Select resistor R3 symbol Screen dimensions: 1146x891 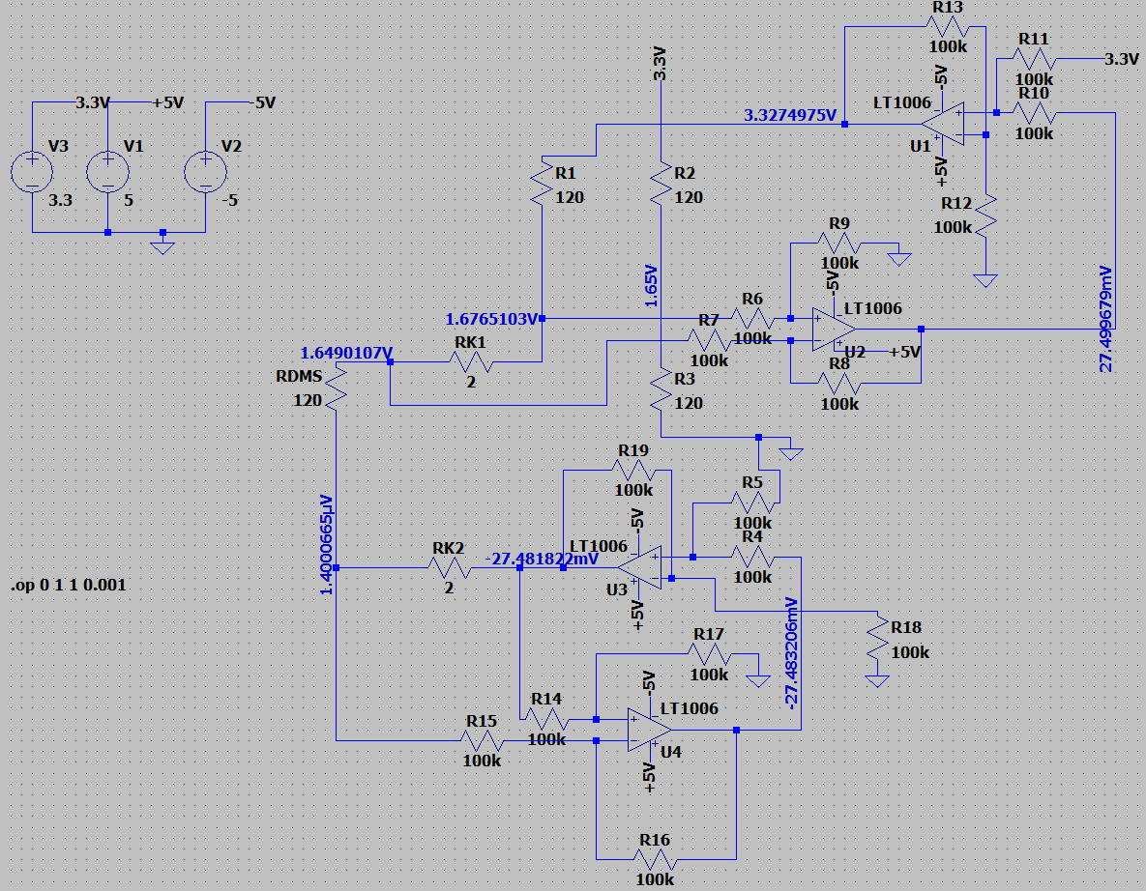661,389
